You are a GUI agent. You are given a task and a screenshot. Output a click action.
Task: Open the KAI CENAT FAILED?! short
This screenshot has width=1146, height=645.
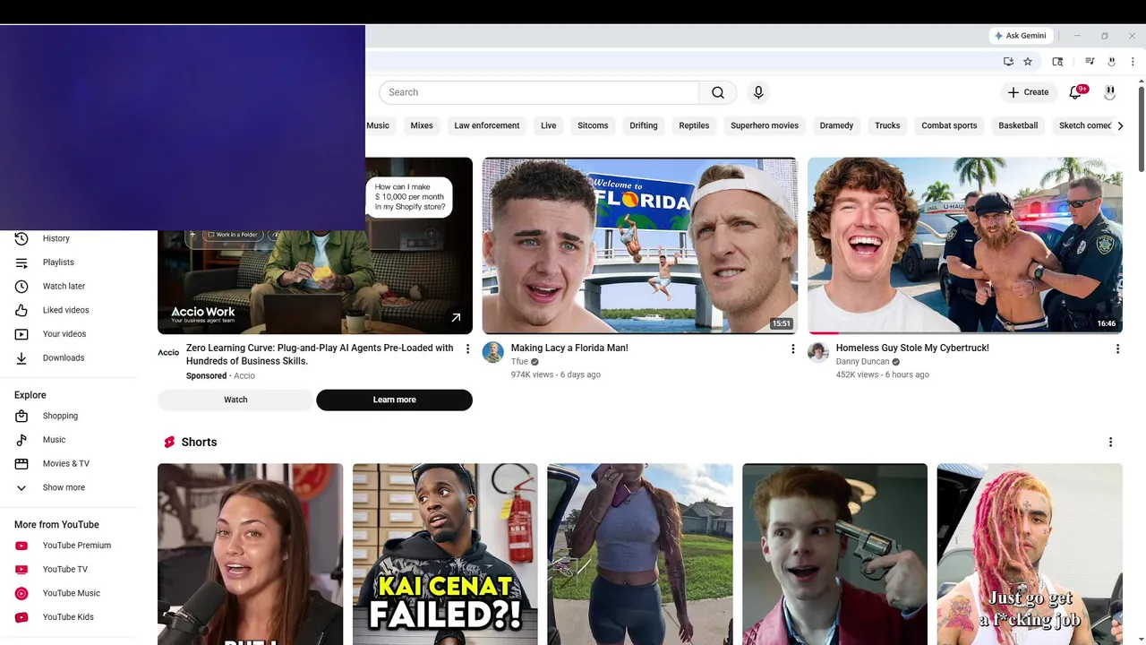click(445, 554)
